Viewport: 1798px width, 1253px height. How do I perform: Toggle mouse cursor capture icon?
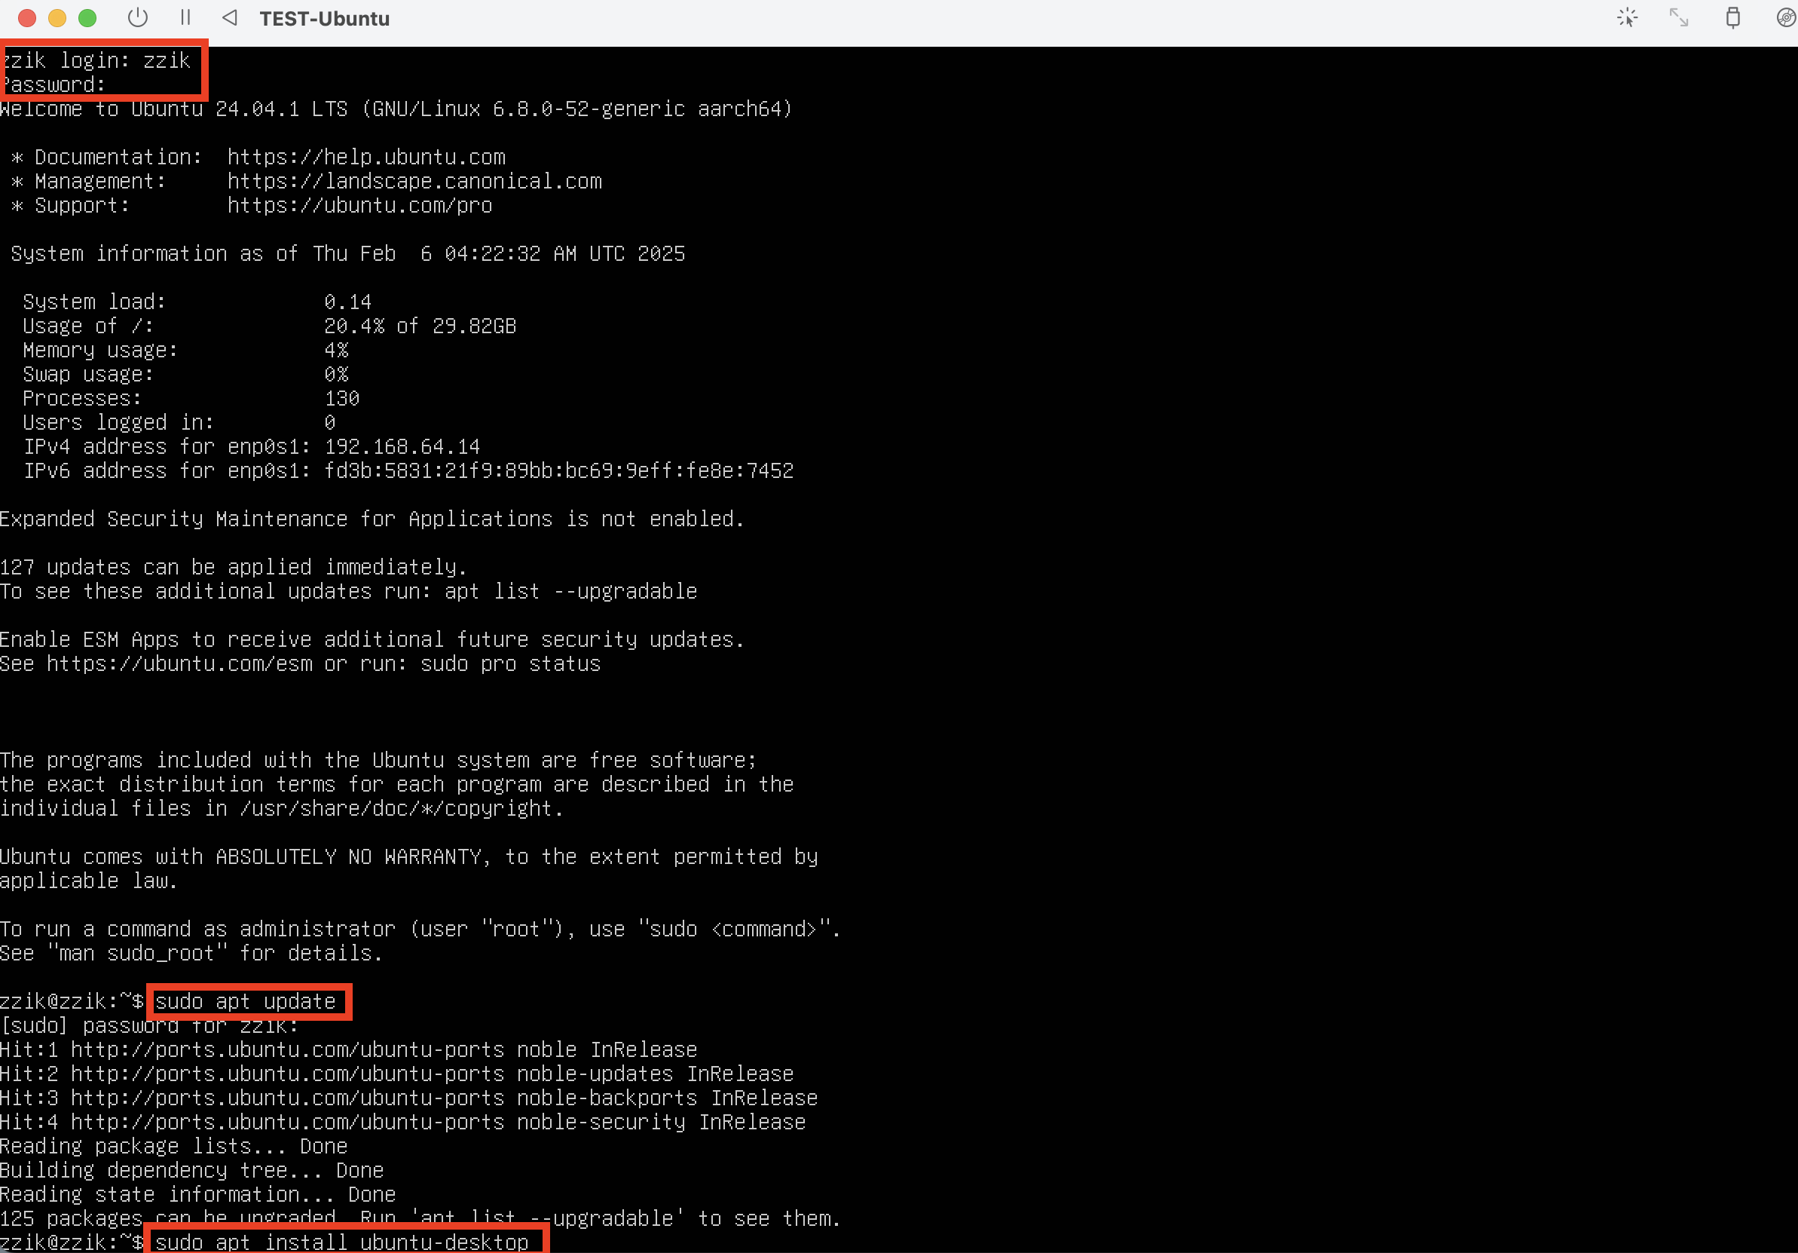[1627, 17]
